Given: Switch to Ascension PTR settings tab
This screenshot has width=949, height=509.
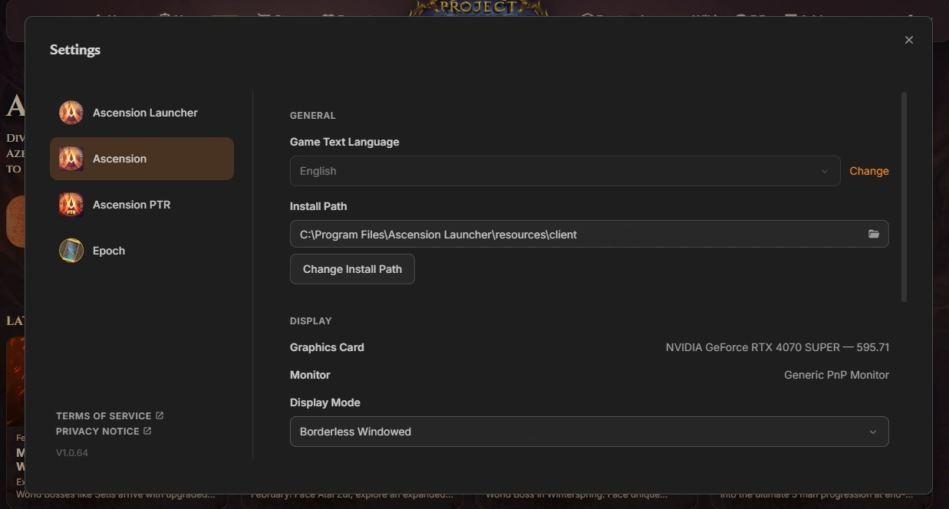Looking at the screenshot, I should click(x=142, y=205).
